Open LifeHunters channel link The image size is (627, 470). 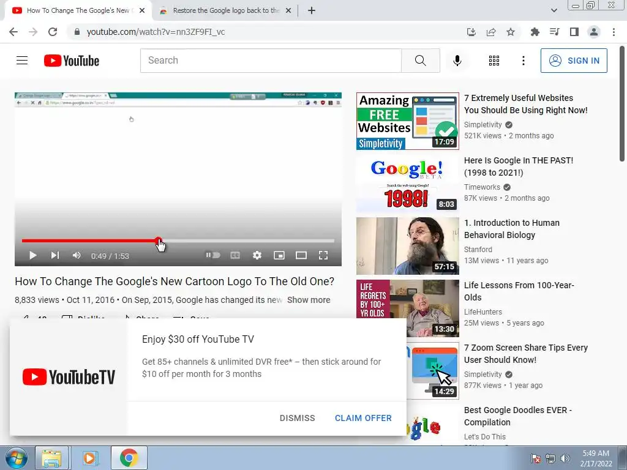tap(482, 311)
